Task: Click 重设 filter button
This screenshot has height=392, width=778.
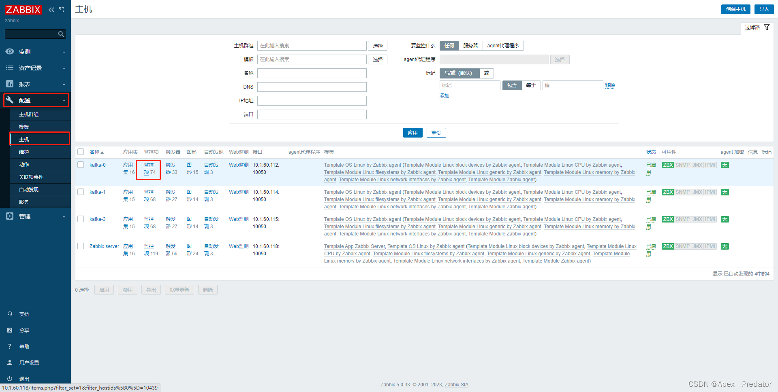Action: click(436, 133)
